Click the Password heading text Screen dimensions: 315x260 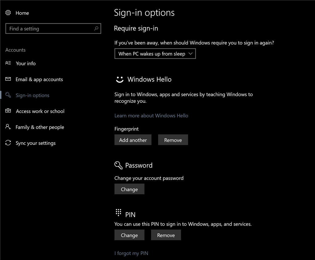tap(139, 165)
